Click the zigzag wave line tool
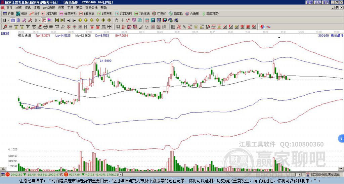This screenshot has height=184, width=344. tap(147, 27)
